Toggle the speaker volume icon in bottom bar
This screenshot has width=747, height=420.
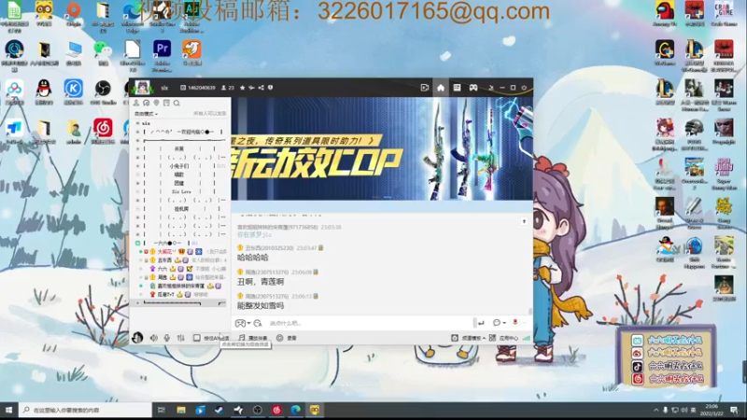tap(154, 338)
